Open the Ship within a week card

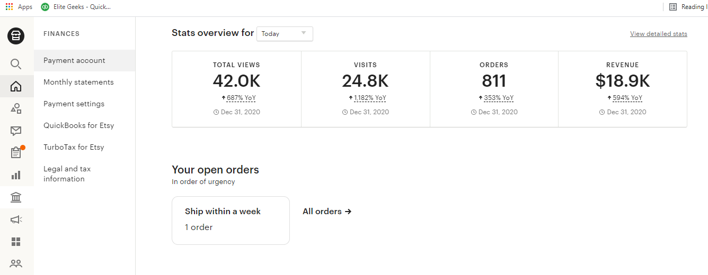click(231, 221)
